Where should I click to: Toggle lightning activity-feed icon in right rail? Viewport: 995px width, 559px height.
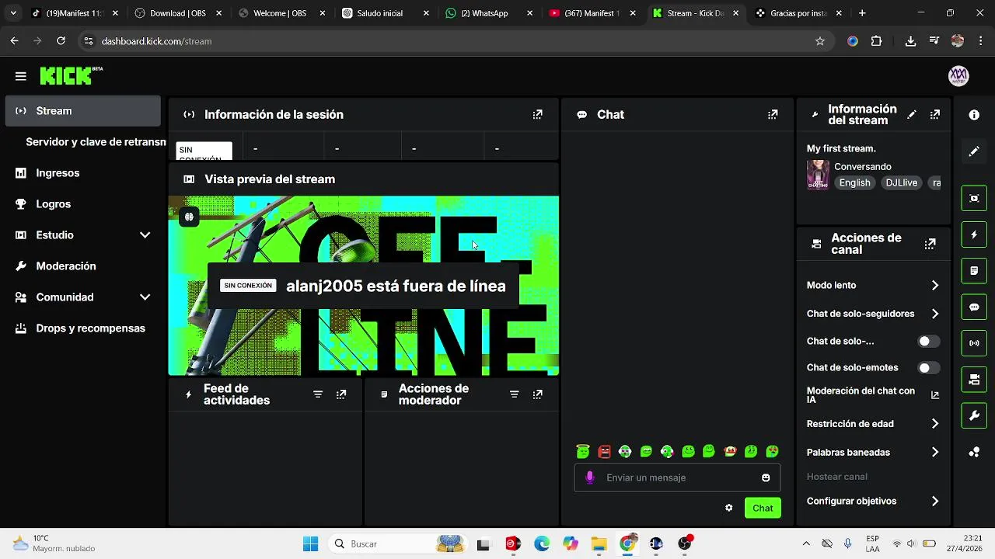974,234
